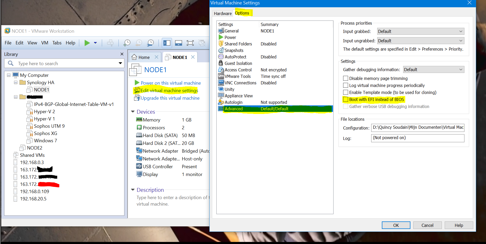Select IPv4-BGP-Global-Internet-Table-VM-v1 in the library
The height and width of the screenshot is (244, 486).
[74, 104]
